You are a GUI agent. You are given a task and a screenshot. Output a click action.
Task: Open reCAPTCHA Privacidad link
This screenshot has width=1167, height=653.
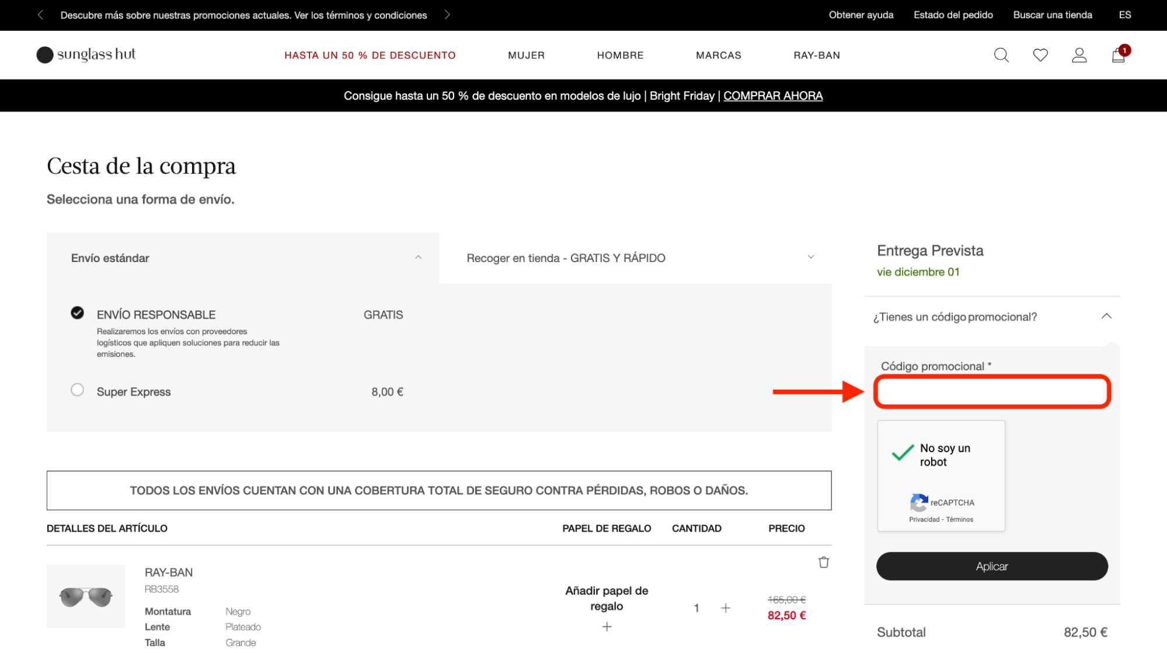point(924,519)
